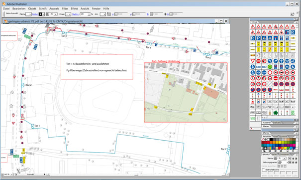The image size is (301, 180).
Task: Choose the green H bus stop sign symbol
Action: (x=270, y=67)
